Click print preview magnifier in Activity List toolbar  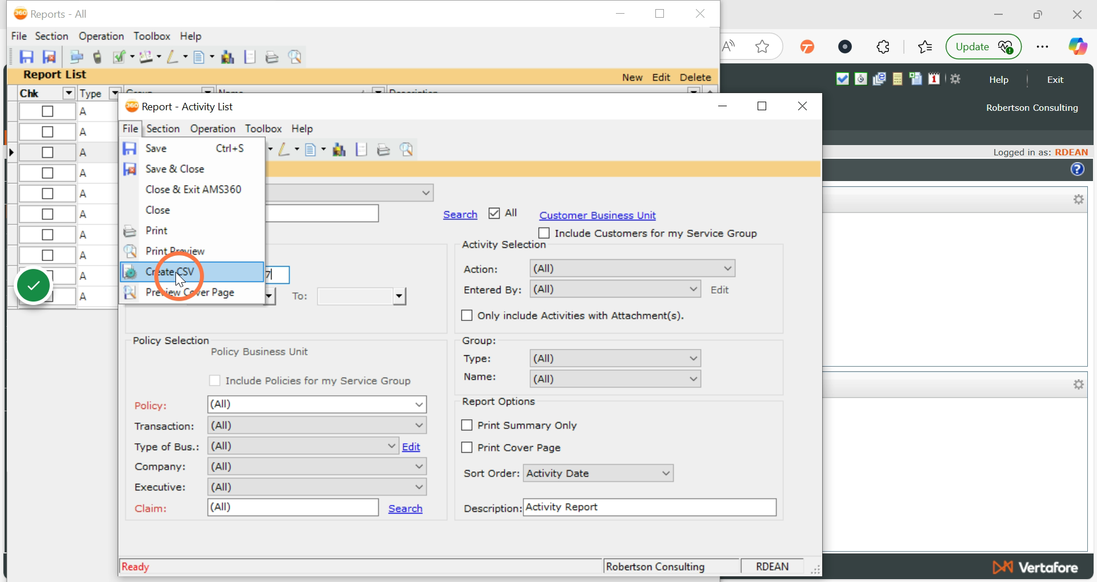pyautogui.click(x=406, y=150)
